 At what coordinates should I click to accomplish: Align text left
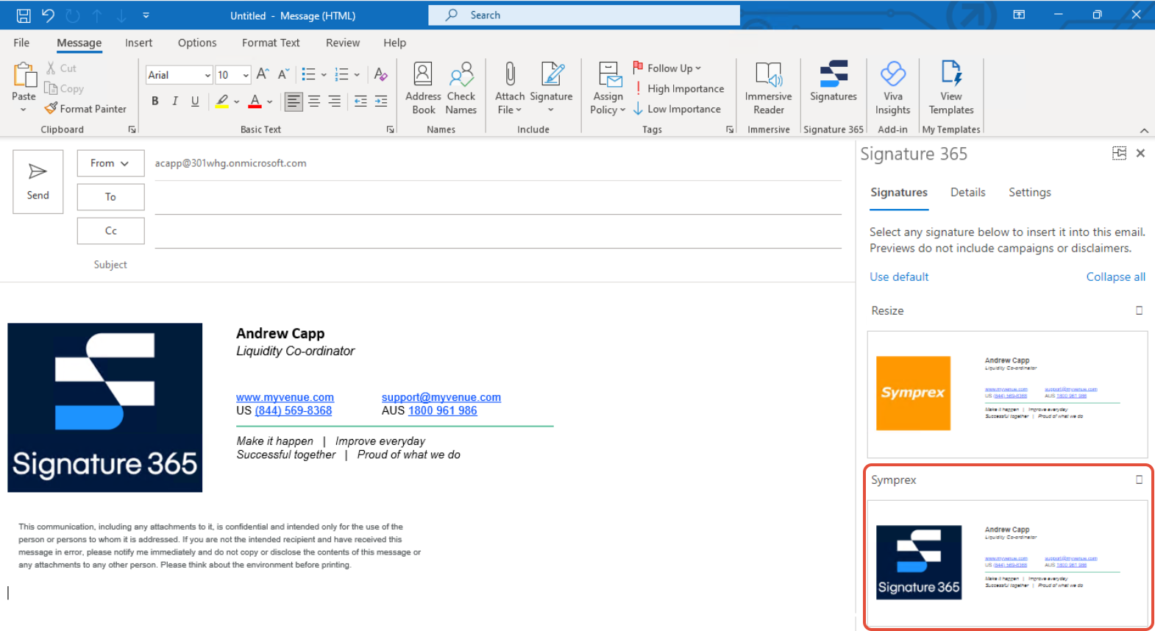click(x=294, y=101)
